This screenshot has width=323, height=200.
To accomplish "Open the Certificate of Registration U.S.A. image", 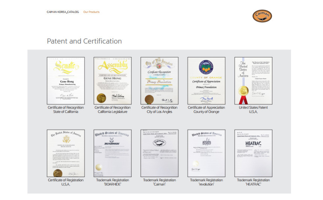I will point(66,153).
